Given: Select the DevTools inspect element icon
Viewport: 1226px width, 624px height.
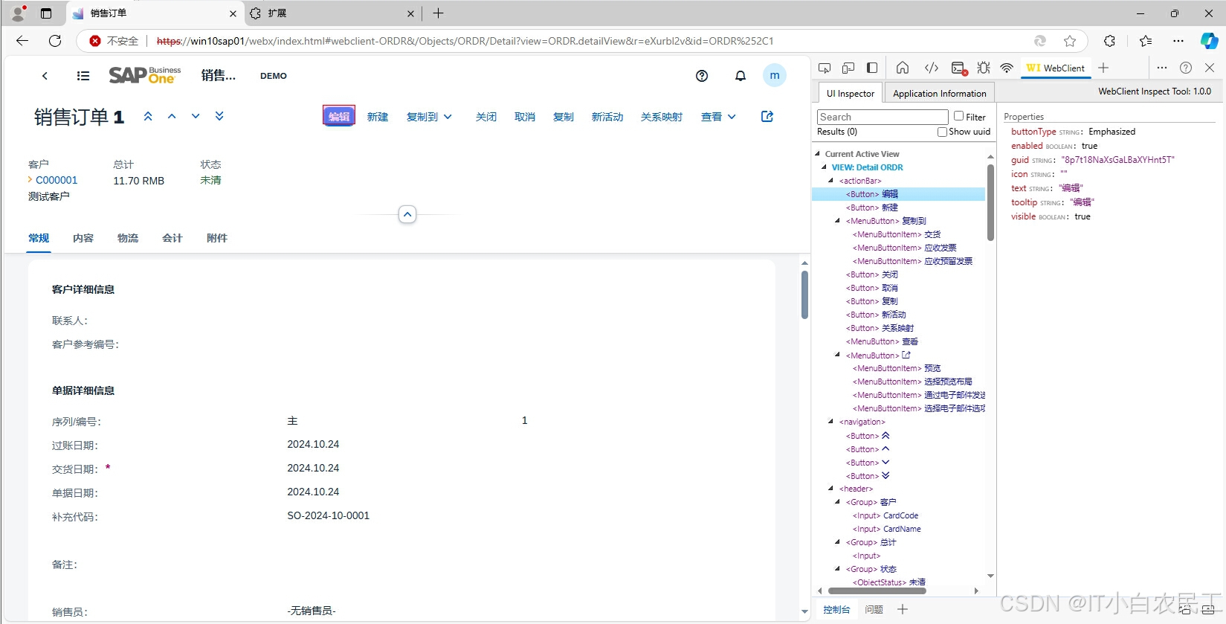Looking at the screenshot, I should 825,68.
